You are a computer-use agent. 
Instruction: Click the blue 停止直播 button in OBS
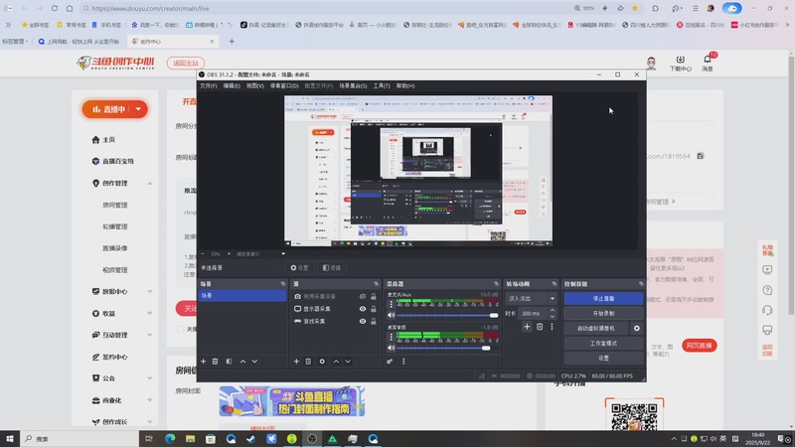coord(603,299)
